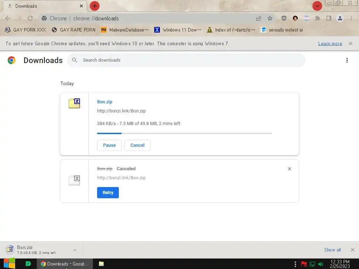Click the magnifier icon in Search downloads

(74, 60)
